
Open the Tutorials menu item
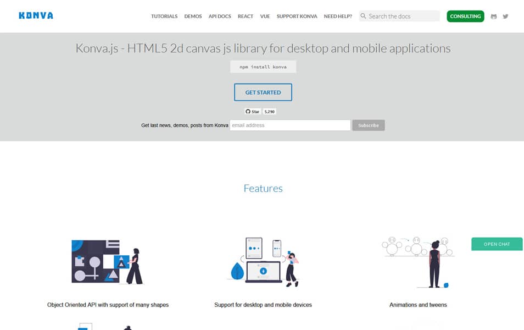(x=164, y=16)
